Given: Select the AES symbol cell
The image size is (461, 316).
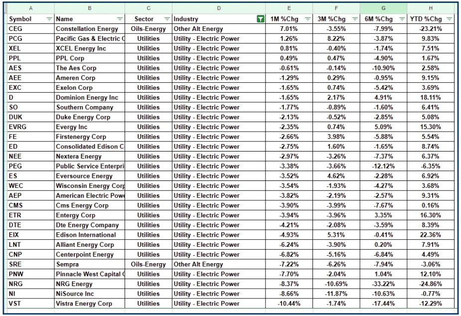Looking at the screenshot, I should click(x=31, y=68).
